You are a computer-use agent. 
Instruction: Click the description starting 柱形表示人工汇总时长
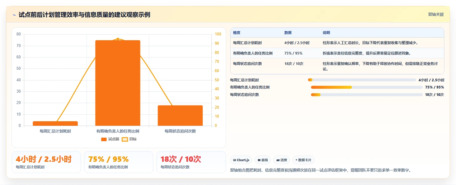pyautogui.click(x=370, y=43)
